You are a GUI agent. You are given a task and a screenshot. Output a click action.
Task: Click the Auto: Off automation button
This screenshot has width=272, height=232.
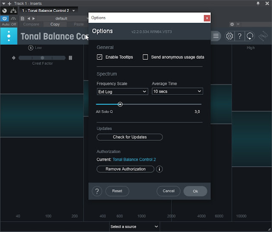[x=9, y=24]
